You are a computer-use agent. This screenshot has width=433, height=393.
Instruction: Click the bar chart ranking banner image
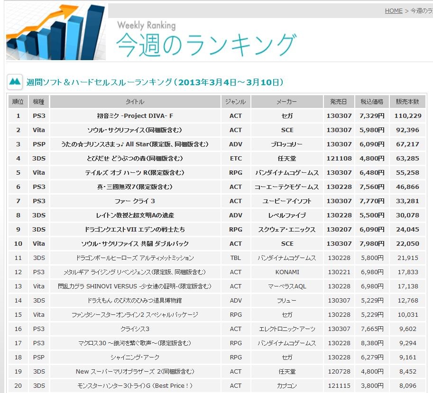56,31
